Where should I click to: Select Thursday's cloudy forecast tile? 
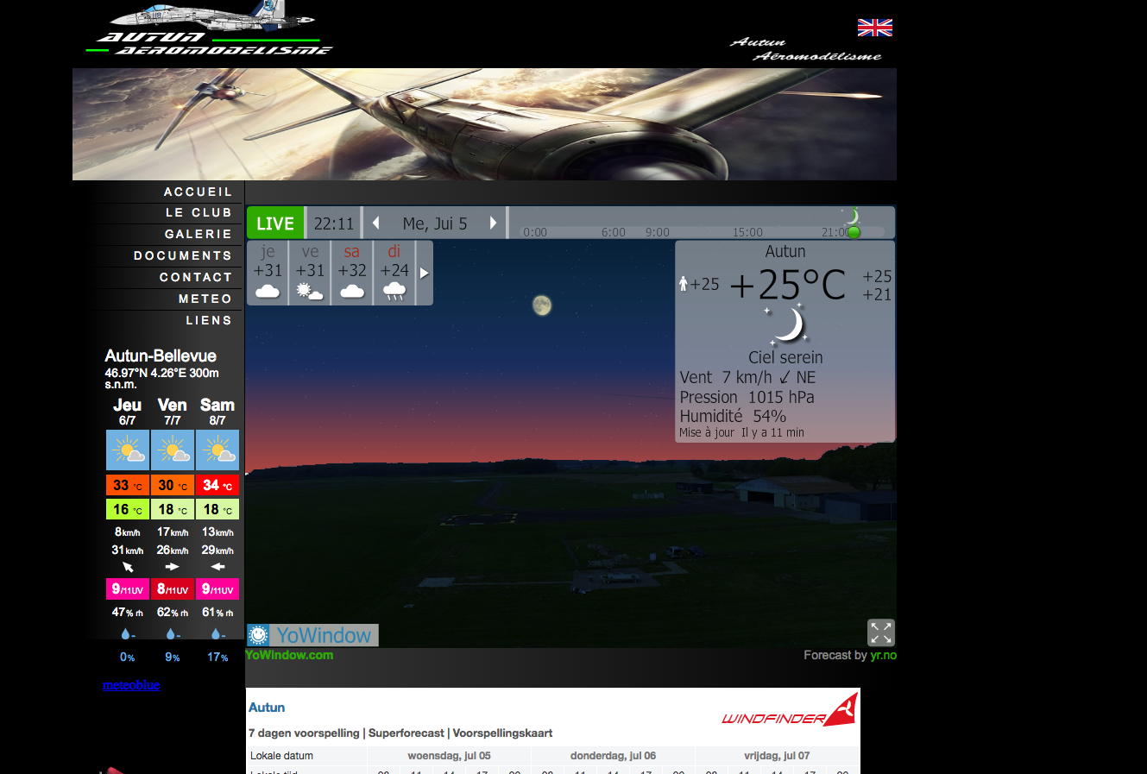(268, 273)
